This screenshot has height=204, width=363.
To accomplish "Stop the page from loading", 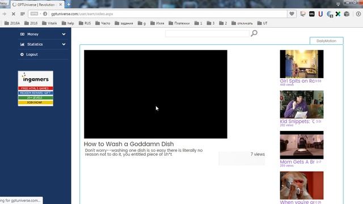I will (x=14, y=14).
